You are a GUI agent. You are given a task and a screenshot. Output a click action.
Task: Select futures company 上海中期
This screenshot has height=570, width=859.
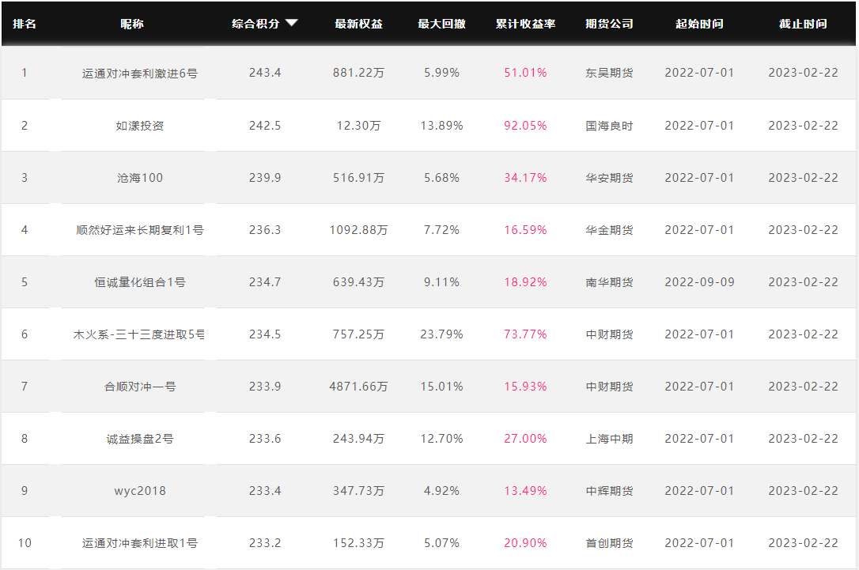tap(609, 439)
